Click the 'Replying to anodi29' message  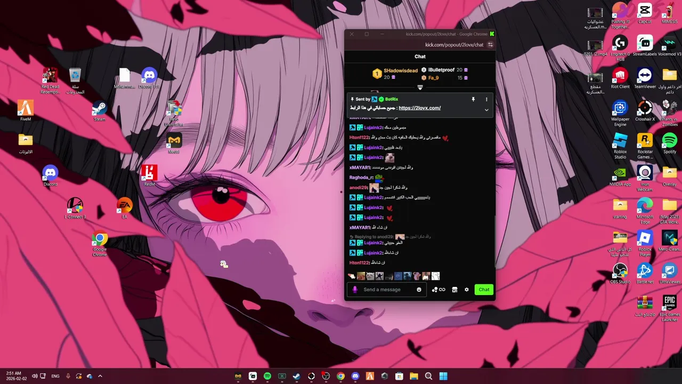(391, 236)
